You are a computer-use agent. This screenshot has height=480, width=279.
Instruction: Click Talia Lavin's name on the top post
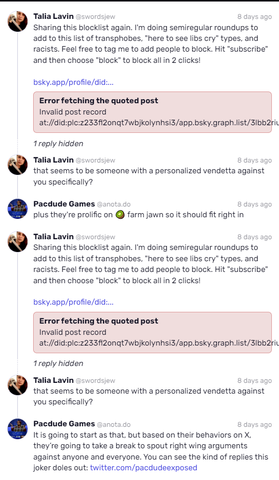pos(54,16)
